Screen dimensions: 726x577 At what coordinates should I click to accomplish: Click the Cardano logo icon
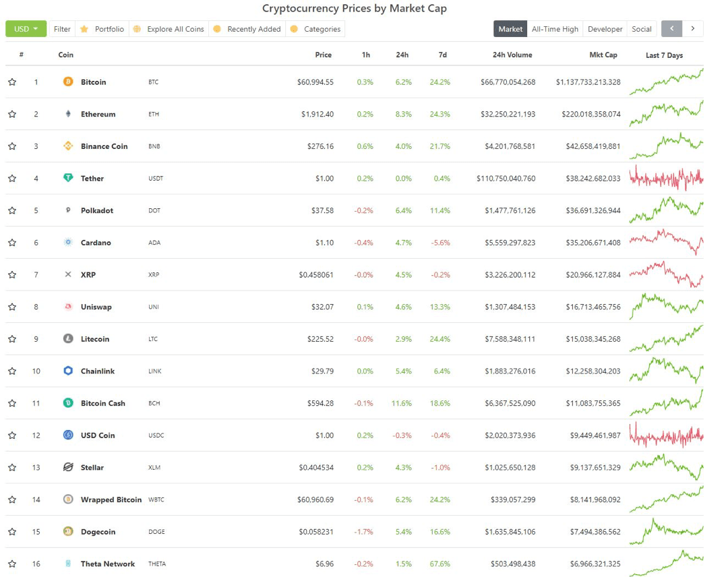pos(68,242)
